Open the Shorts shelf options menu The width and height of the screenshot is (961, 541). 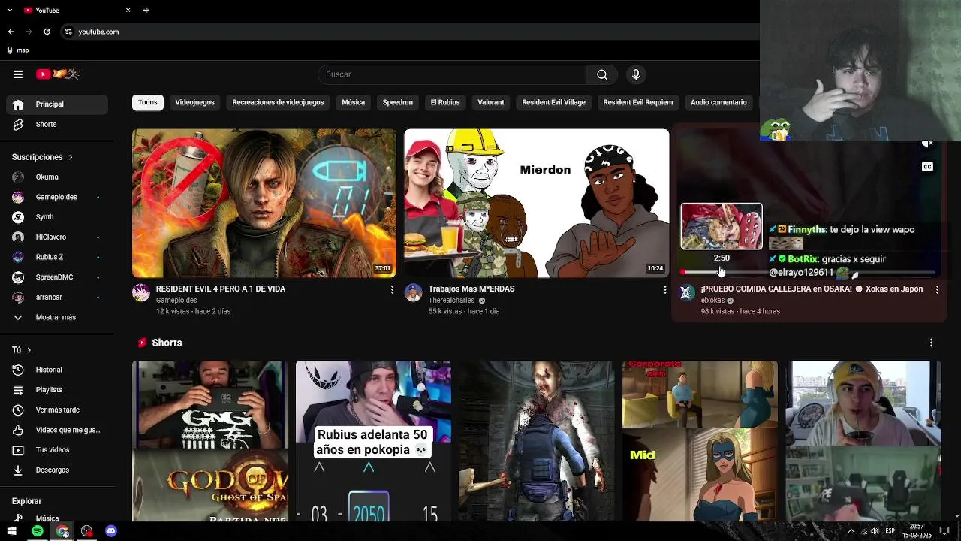[x=932, y=343]
